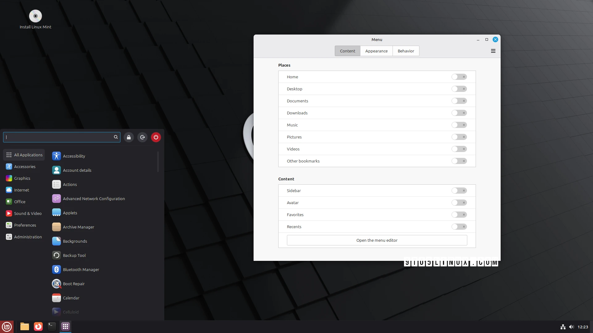
Task: Click the menu search field
Action: click(x=59, y=137)
